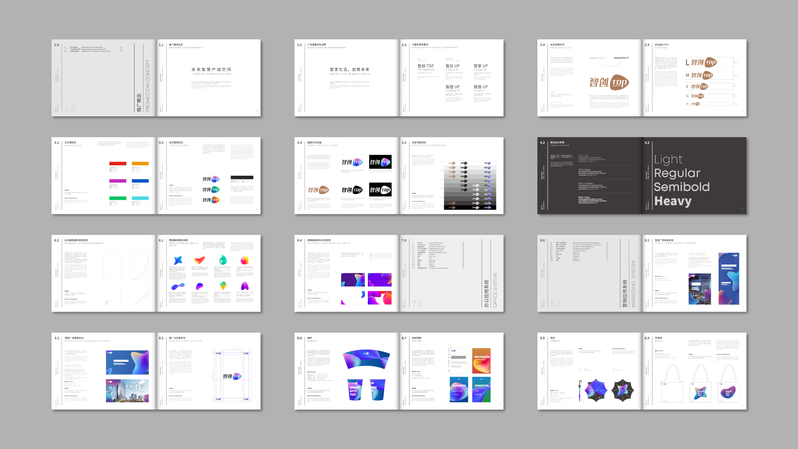Open the page 6.2 curve diagram page
The height and width of the screenshot is (449, 798).
104,273
